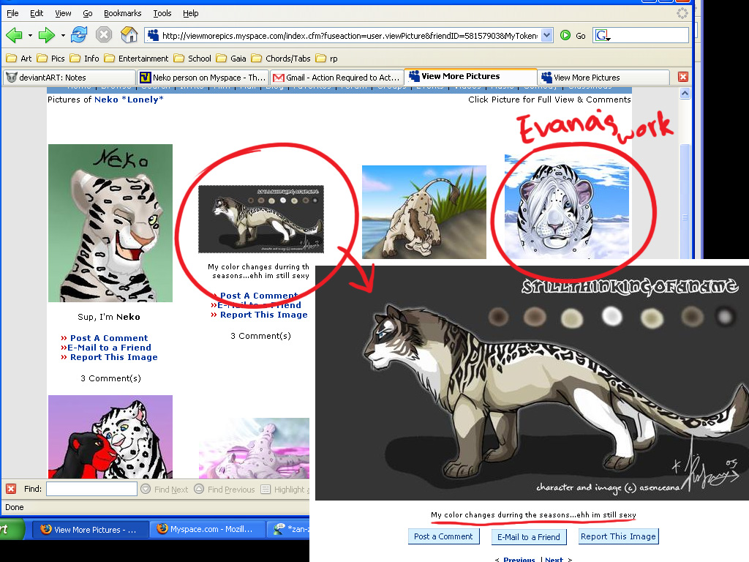Click Report This Image under the color-changes picture
Viewport: 749px width, 562px height.
(x=263, y=315)
